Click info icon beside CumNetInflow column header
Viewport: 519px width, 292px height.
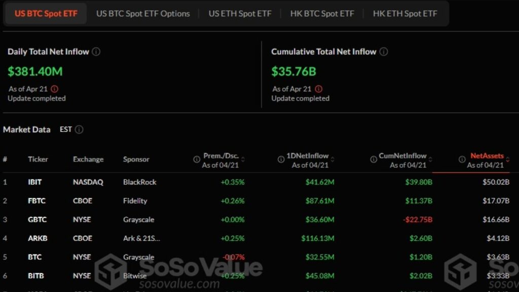[x=373, y=159]
